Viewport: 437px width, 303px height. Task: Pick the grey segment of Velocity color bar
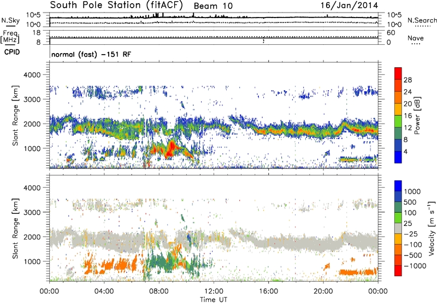click(398, 229)
